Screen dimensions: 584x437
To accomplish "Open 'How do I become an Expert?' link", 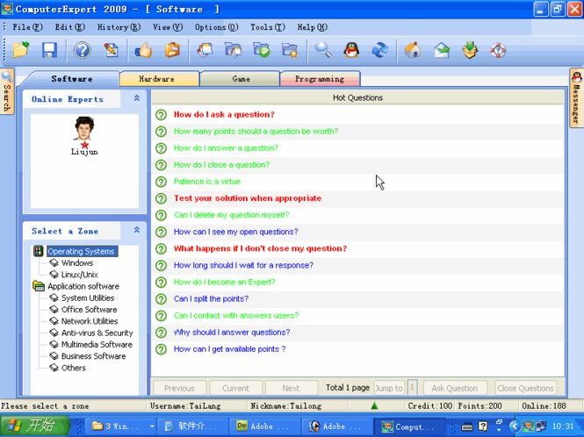I will click(224, 283).
